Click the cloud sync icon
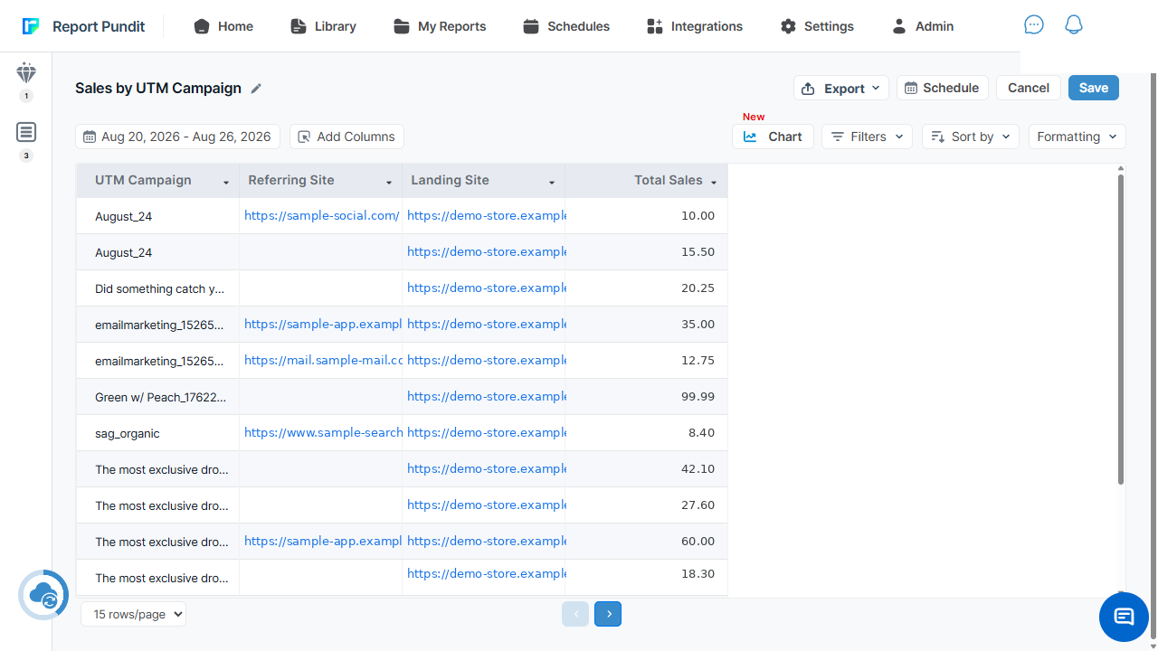1158x651 pixels. tap(43, 595)
